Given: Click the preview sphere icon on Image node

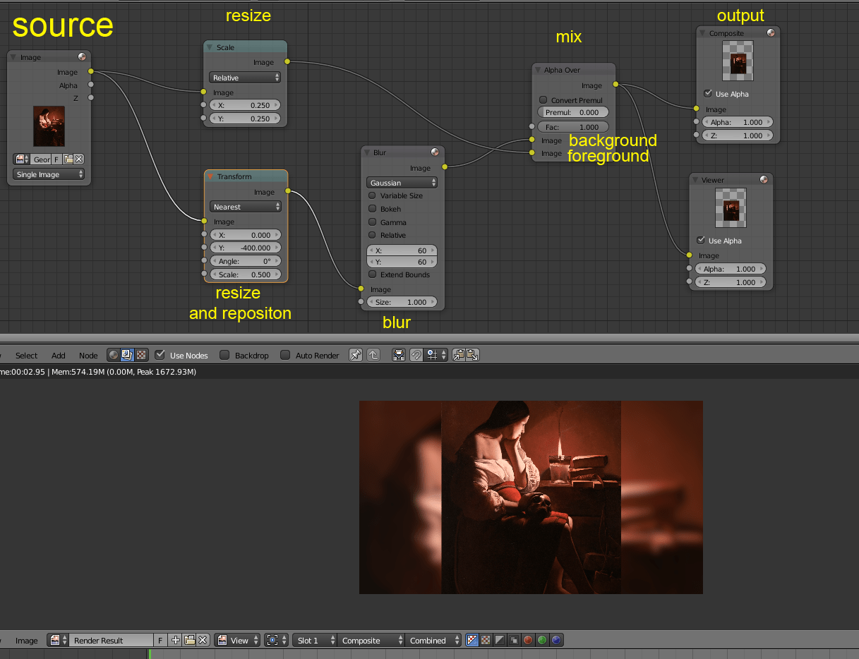Looking at the screenshot, I should pos(82,57).
